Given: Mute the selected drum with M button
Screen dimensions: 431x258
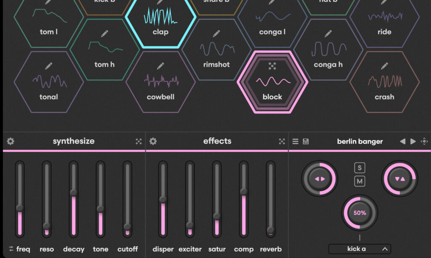Looking at the screenshot, I should tap(359, 182).
